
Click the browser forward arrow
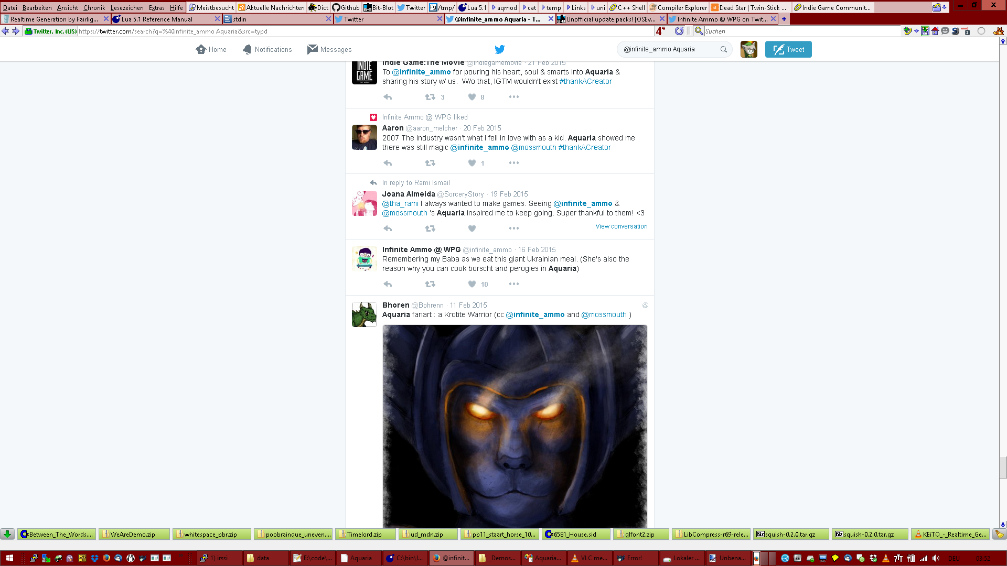tap(16, 31)
